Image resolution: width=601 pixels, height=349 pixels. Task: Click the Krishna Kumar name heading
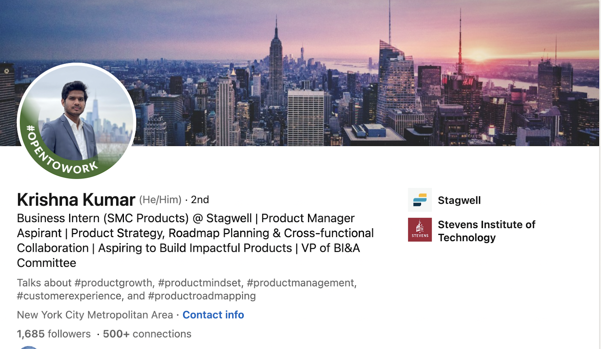point(76,200)
